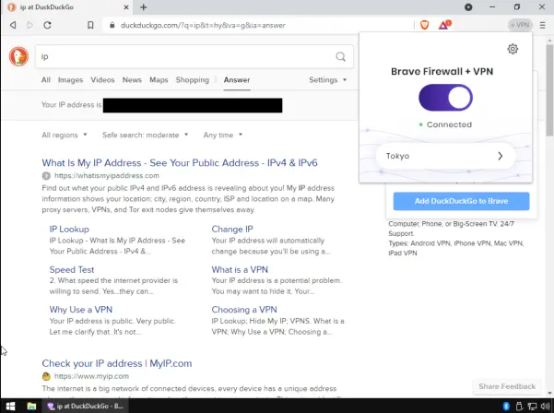The image size is (554, 413).
Task: Open the All regions dropdown
Action: [65, 135]
